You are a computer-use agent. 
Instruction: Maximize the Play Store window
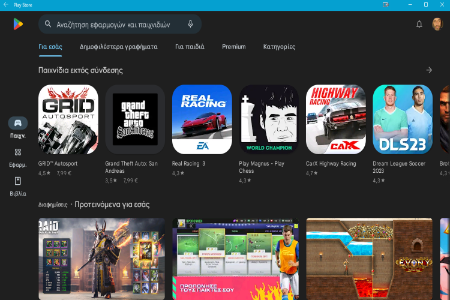(x=426, y=5)
